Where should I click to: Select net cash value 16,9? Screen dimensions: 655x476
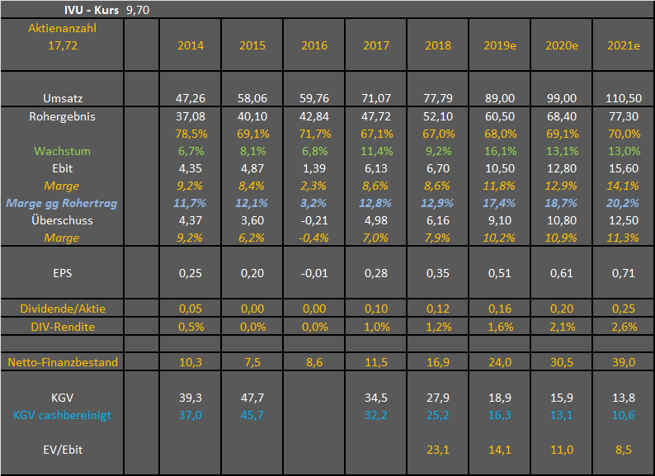(x=438, y=362)
